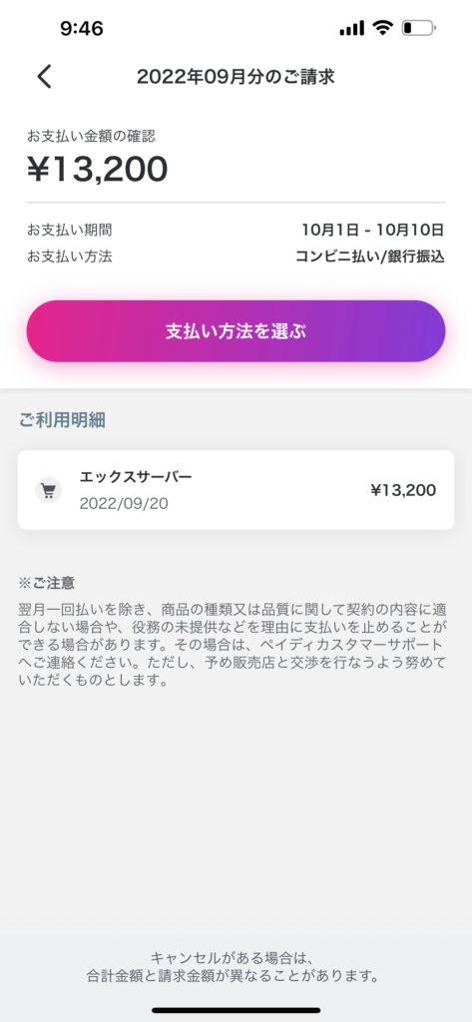472x1022 pixels.
Task: Tap the Wi-Fi status icon
Action: click(x=382, y=28)
